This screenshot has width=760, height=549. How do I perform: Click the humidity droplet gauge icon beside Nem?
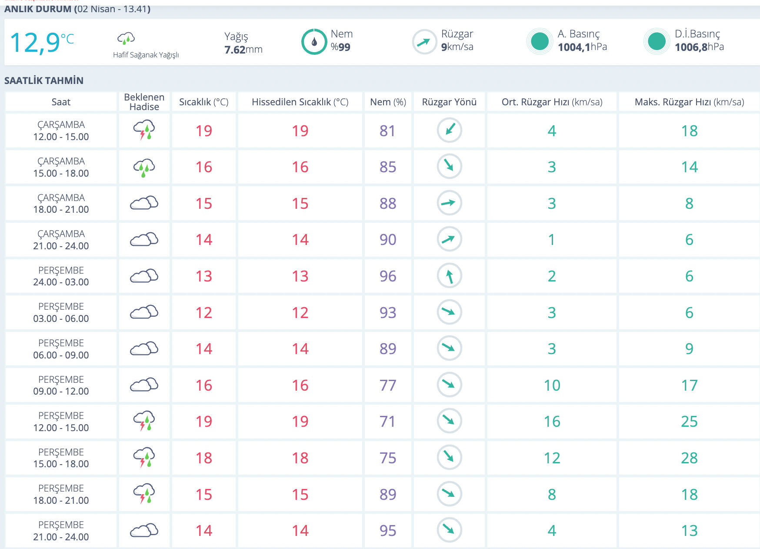point(314,42)
